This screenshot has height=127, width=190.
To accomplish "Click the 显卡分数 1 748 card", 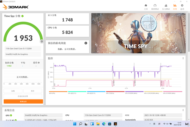I will 67,19.
